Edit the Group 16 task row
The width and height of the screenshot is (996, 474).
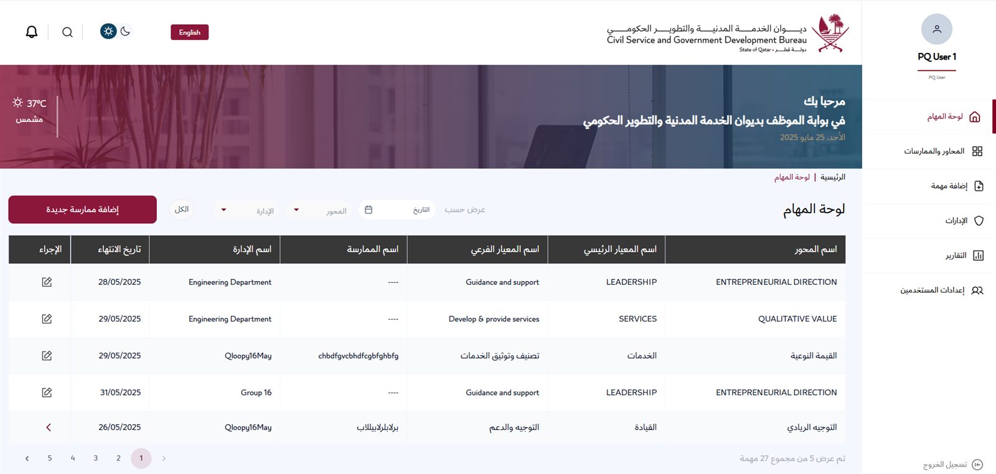47,393
